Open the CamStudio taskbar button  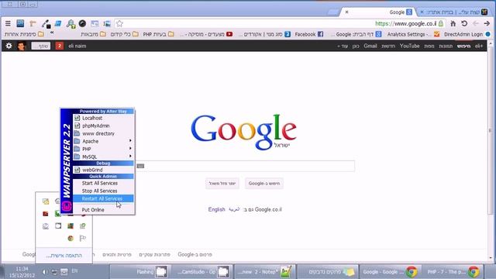(x=201, y=272)
